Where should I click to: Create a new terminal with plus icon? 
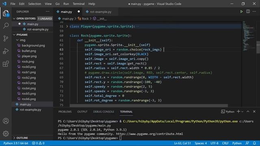[238, 112]
